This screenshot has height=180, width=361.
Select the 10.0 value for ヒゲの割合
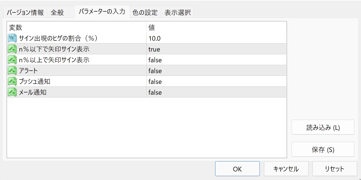click(154, 38)
